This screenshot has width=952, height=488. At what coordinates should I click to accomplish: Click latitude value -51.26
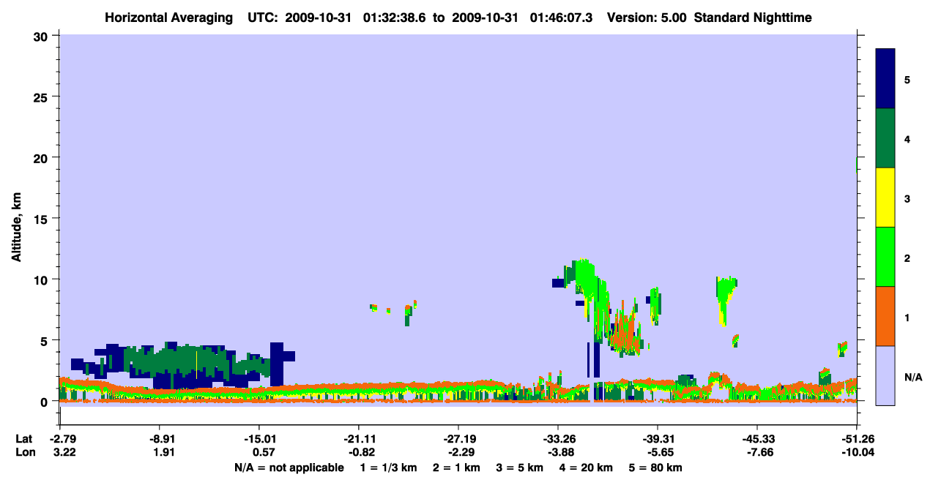point(857,439)
